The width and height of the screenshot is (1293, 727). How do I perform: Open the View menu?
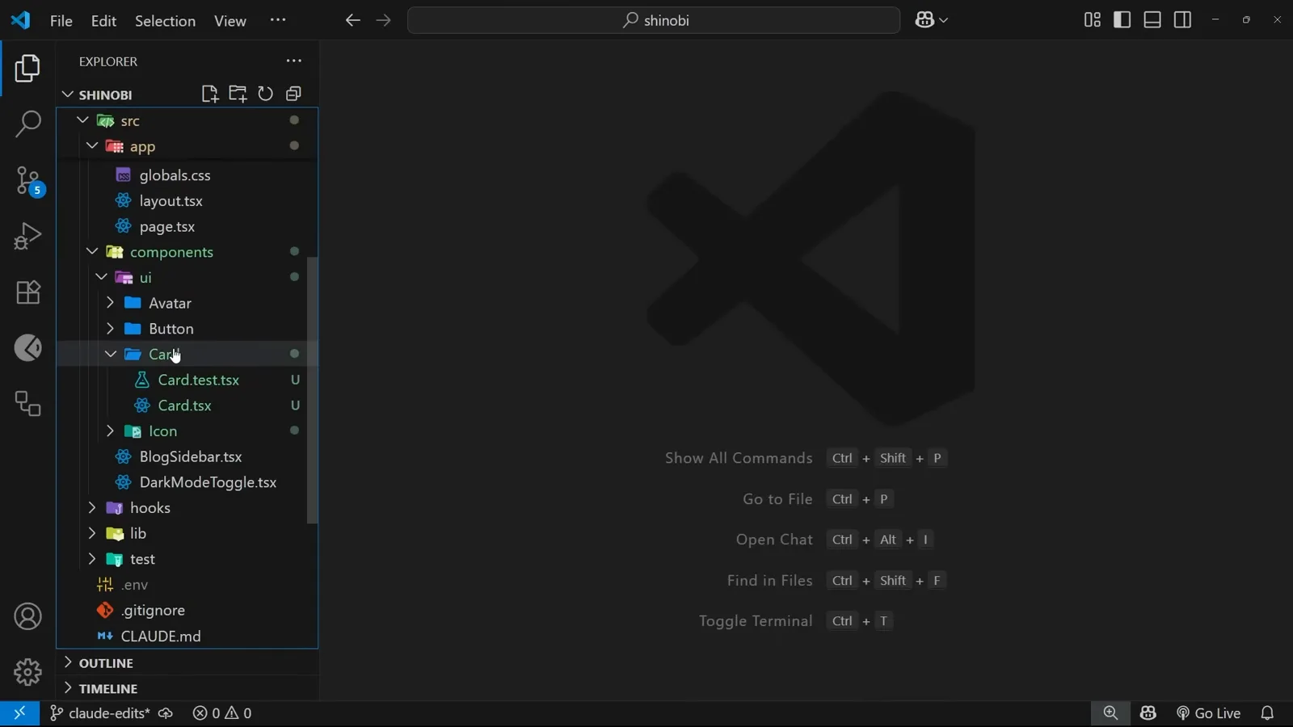230,21
